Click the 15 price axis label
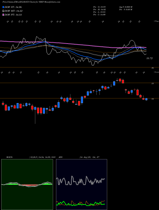 pos(152,84)
